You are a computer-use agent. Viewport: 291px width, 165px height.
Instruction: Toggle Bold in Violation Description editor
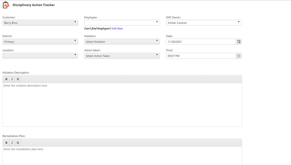point(6,79)
